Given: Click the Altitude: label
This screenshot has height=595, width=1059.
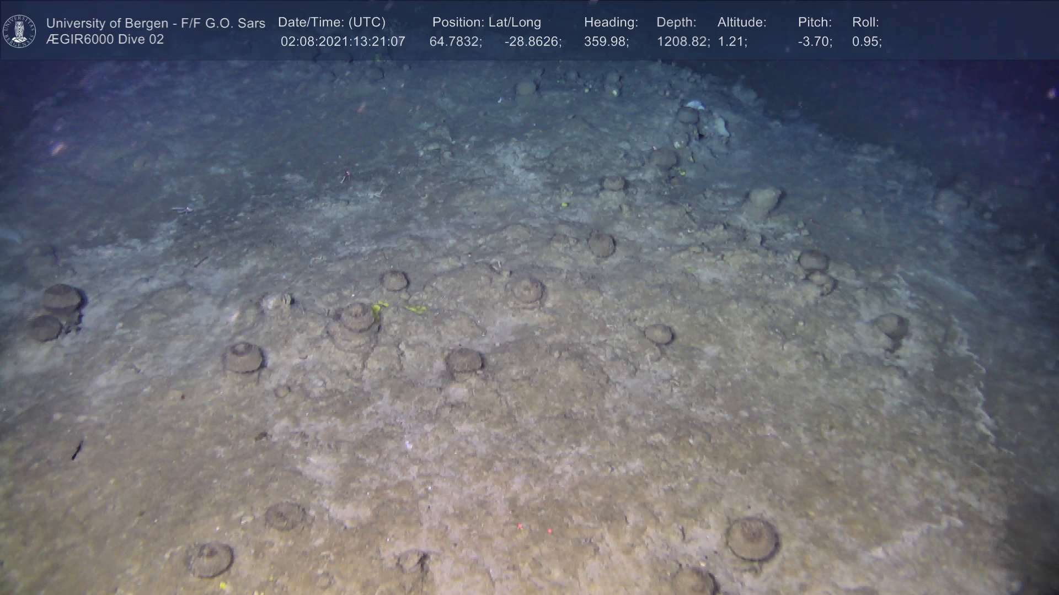Looking at the screenshot, I should pyautogui.click(x=742, y=23).
